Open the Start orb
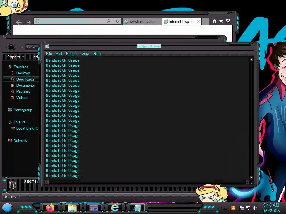 coord(7,208)
